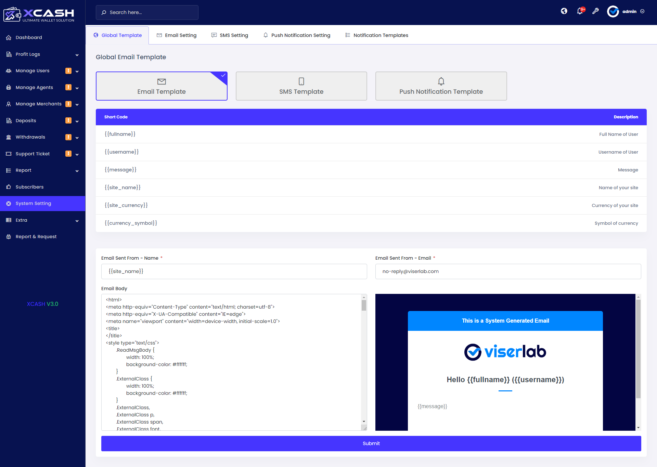Click the wrench icon in header
The image size is (657, 467).
tap(595, 11)
